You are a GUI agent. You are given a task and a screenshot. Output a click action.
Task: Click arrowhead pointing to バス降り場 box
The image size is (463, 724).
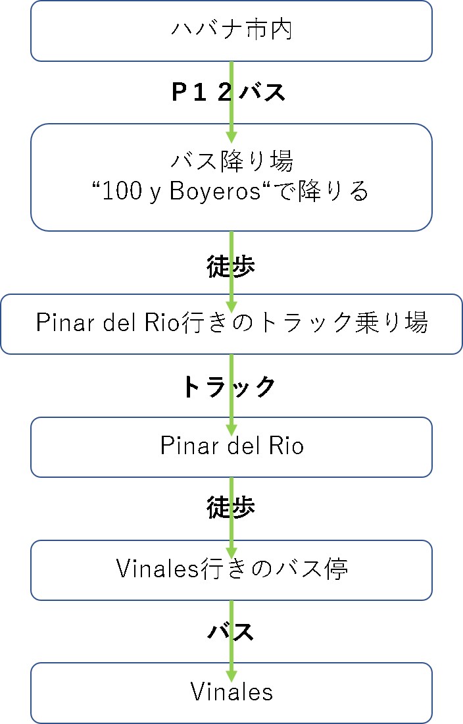231,137
